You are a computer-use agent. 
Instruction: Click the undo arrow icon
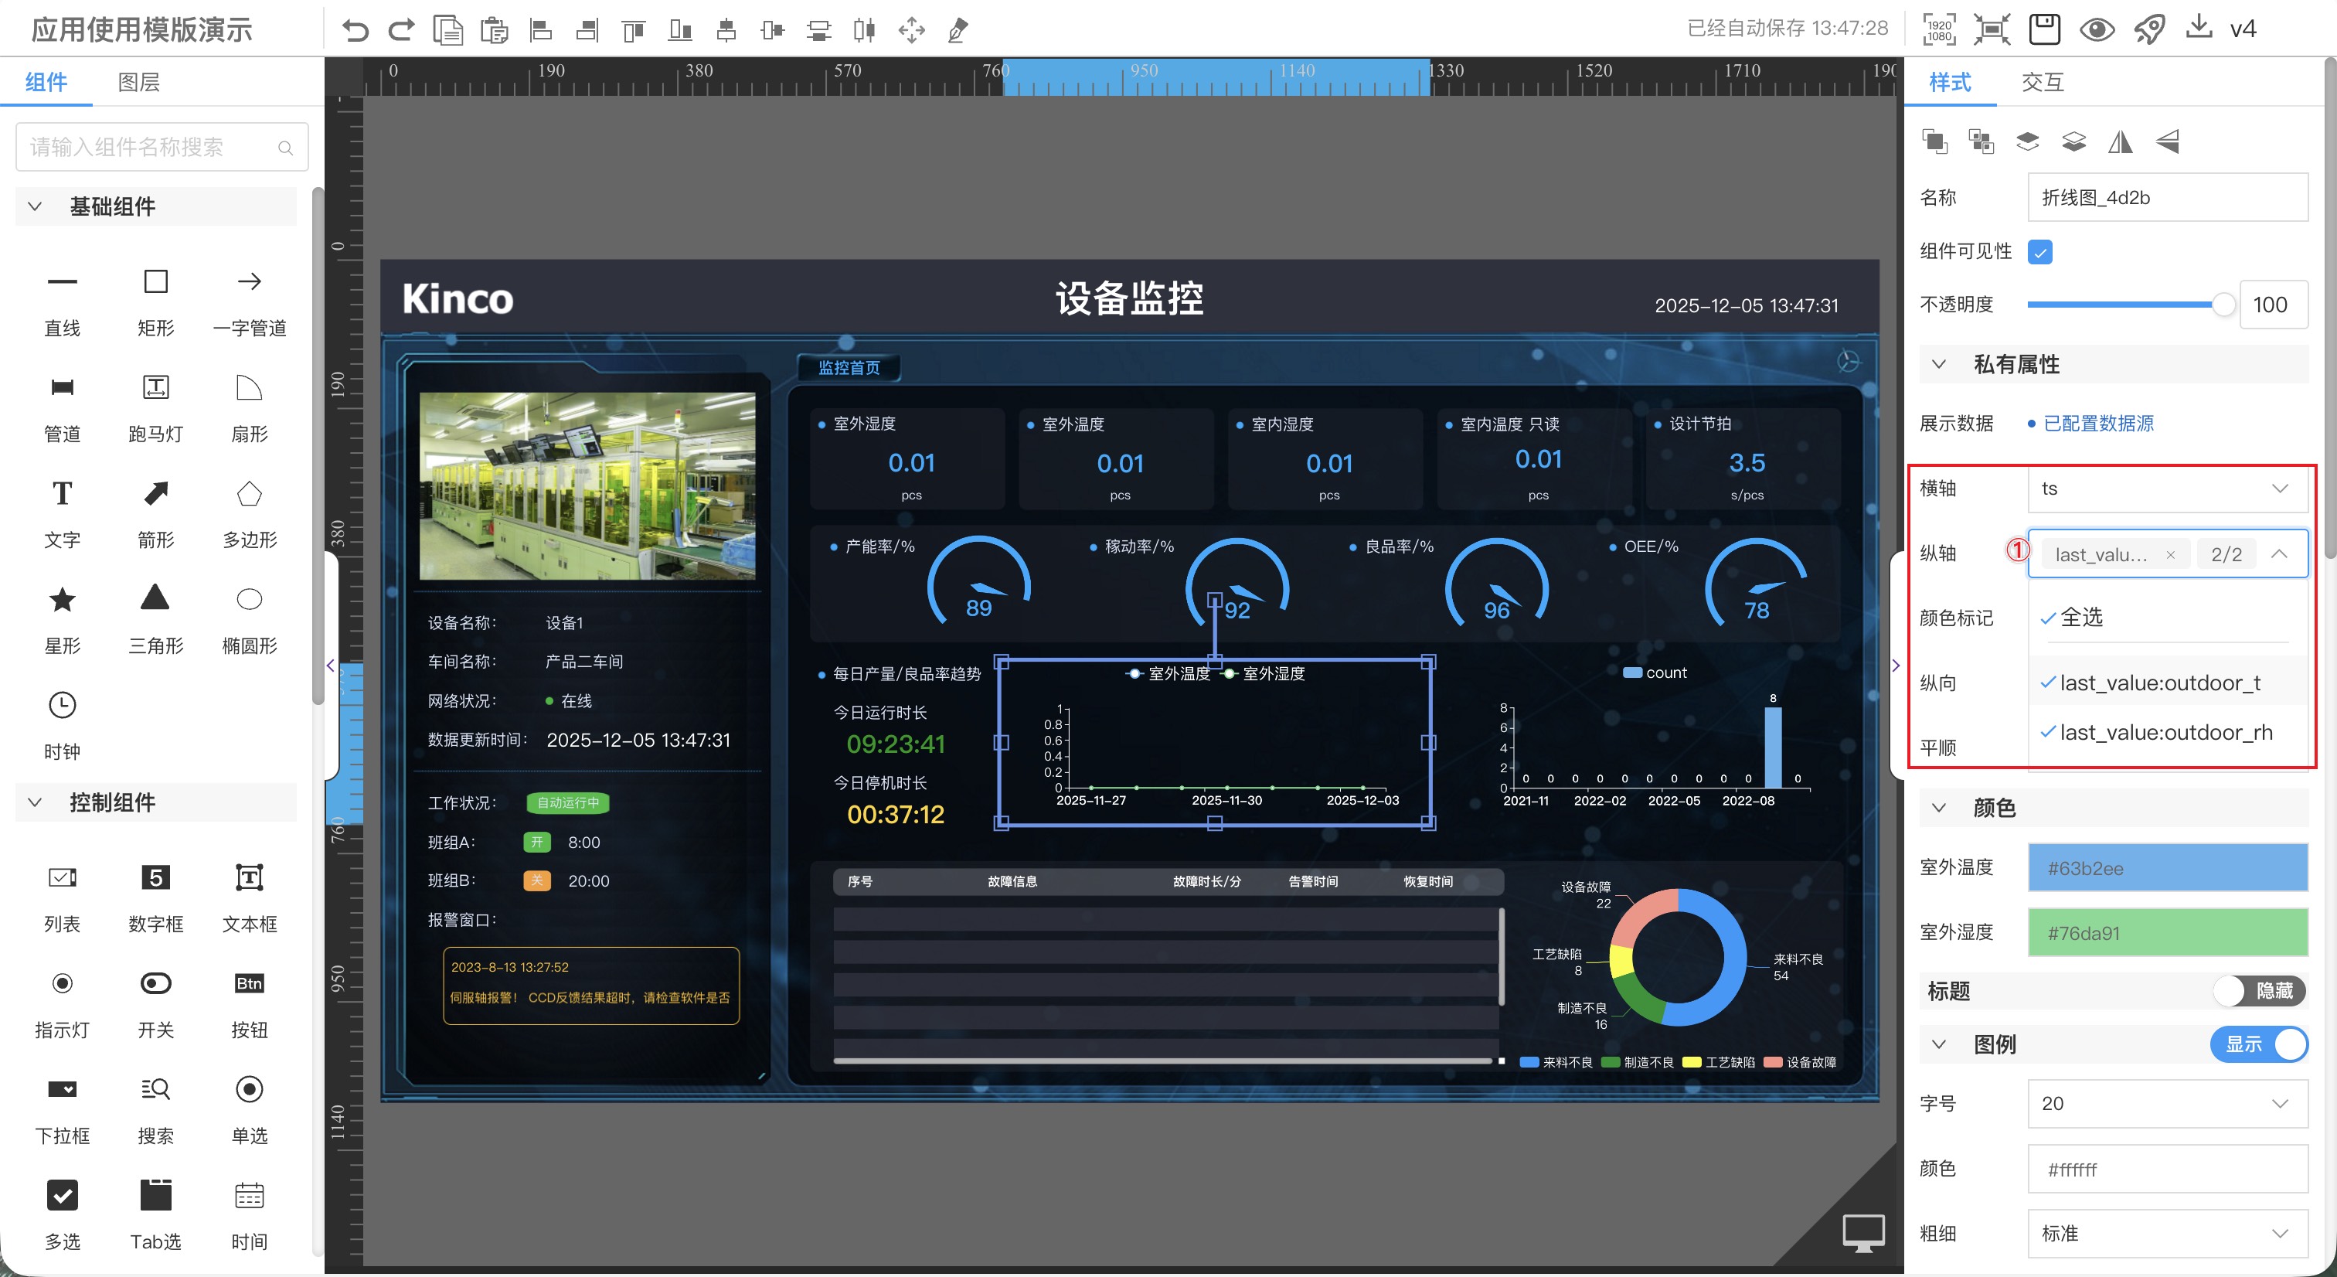coord(355,30)
